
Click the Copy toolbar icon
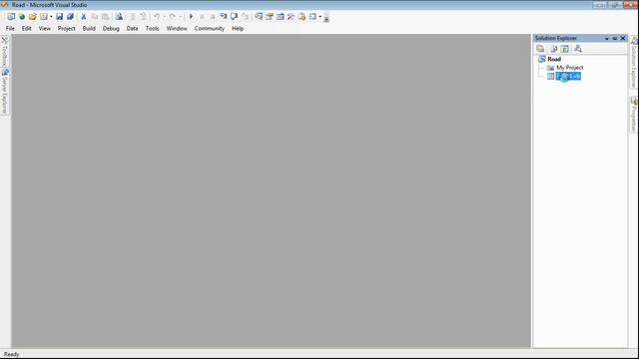tap(95, 17)
